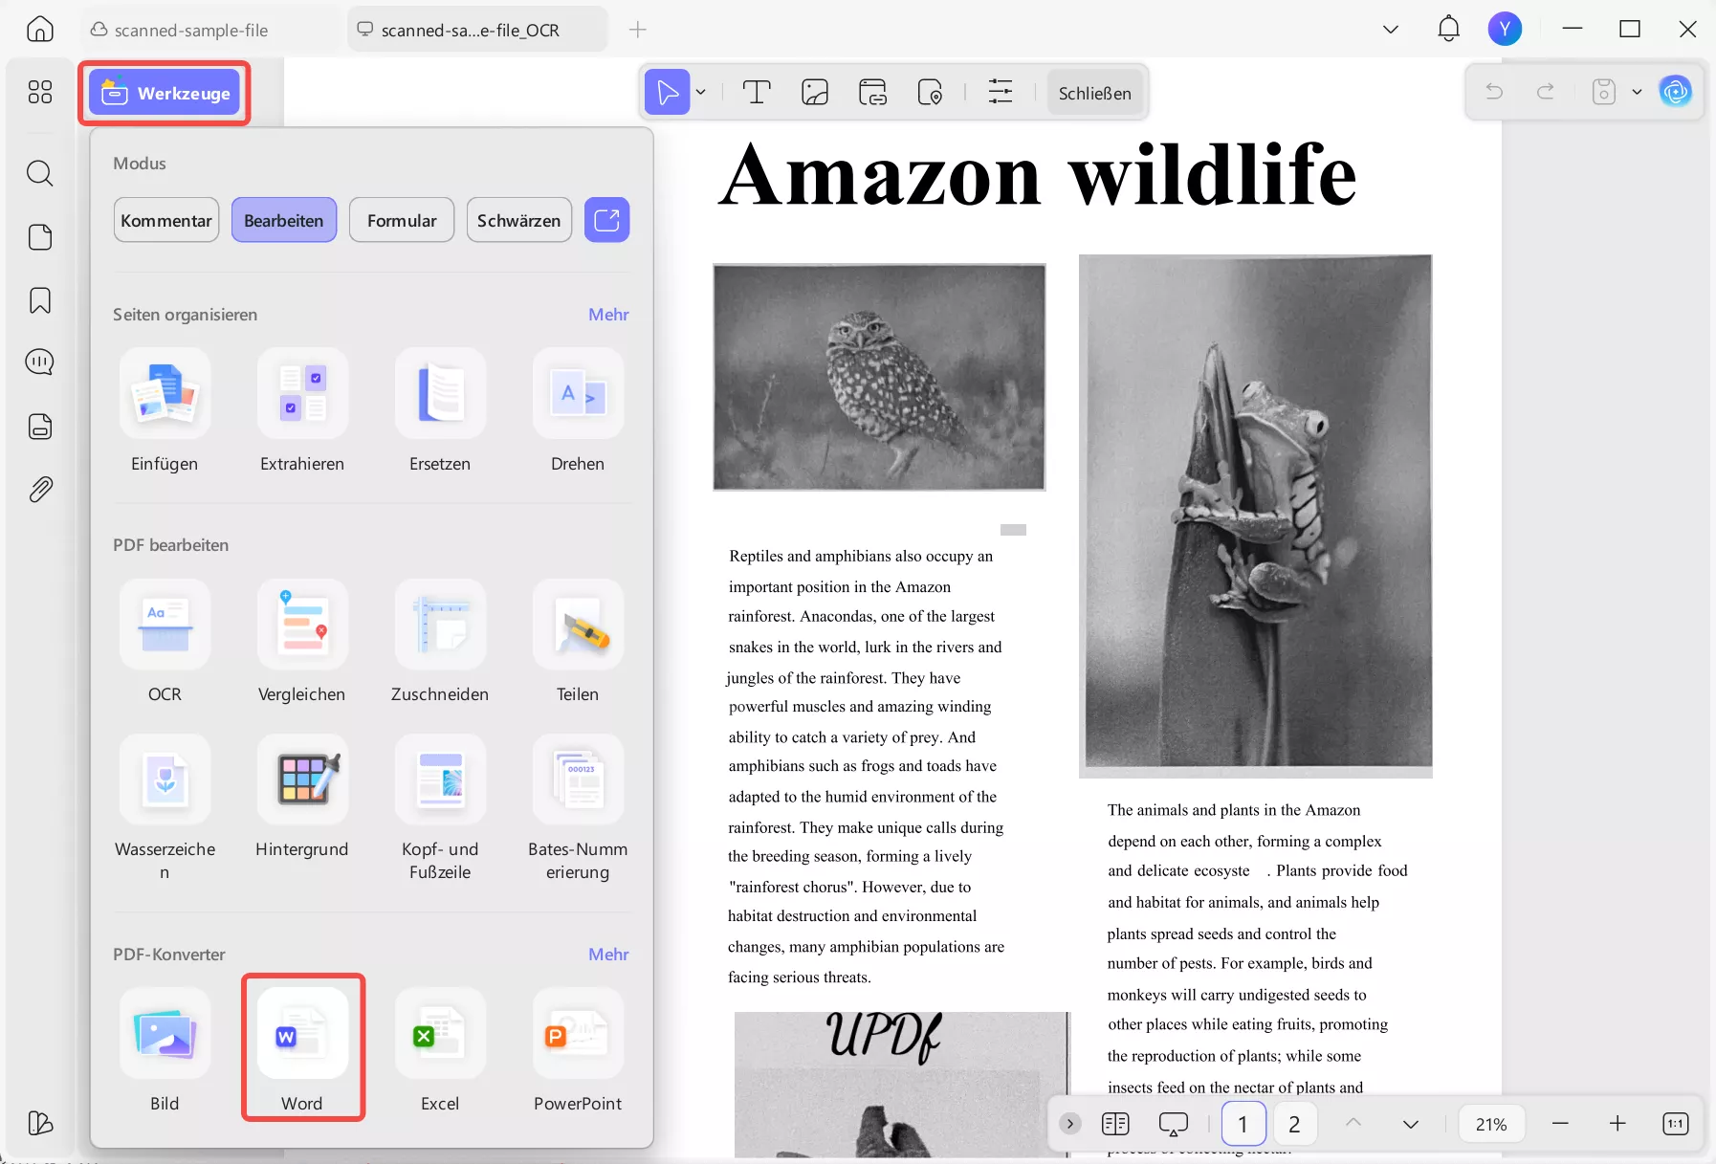The width and height of the screenshot is (1716, 1164).
Task: Switch to Schwärzen mode
Action: tap(519, 220)
